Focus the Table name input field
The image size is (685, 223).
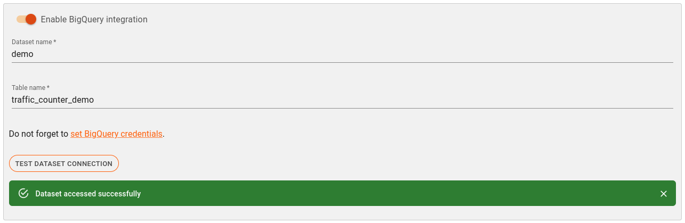tap(341, 100)
